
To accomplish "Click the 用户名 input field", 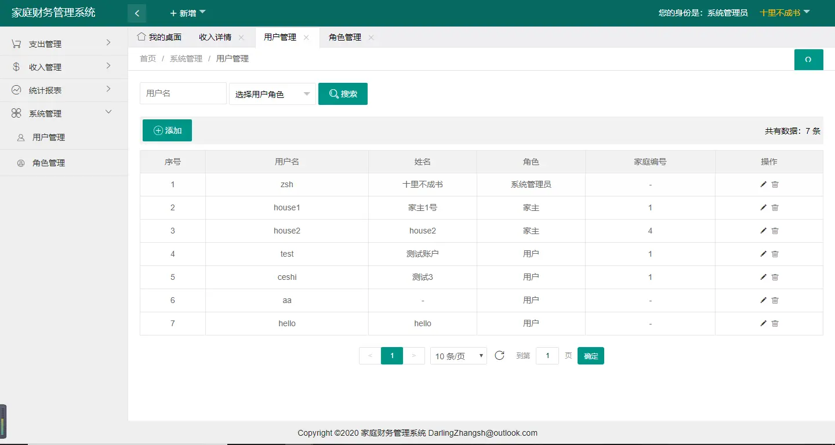I will point(183,93).
